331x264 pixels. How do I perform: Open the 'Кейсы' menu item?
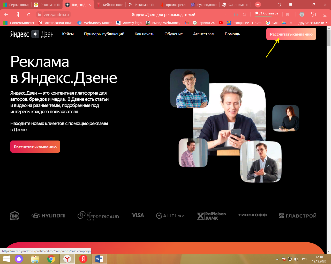tap(68, 34)
